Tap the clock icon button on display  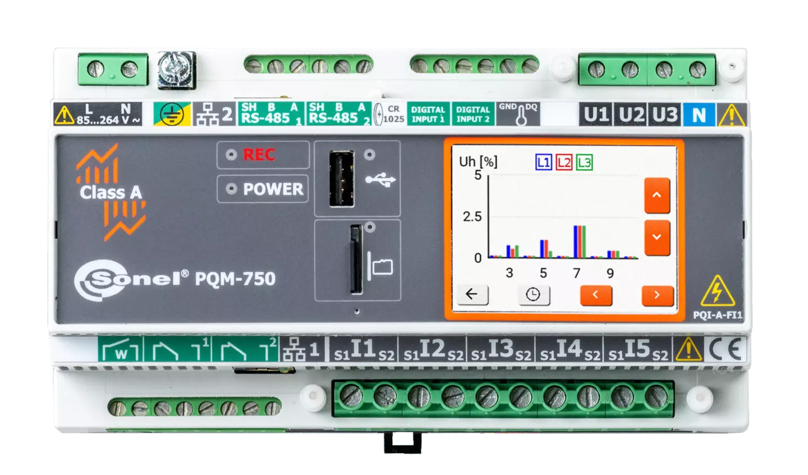[x=534, y=295]
